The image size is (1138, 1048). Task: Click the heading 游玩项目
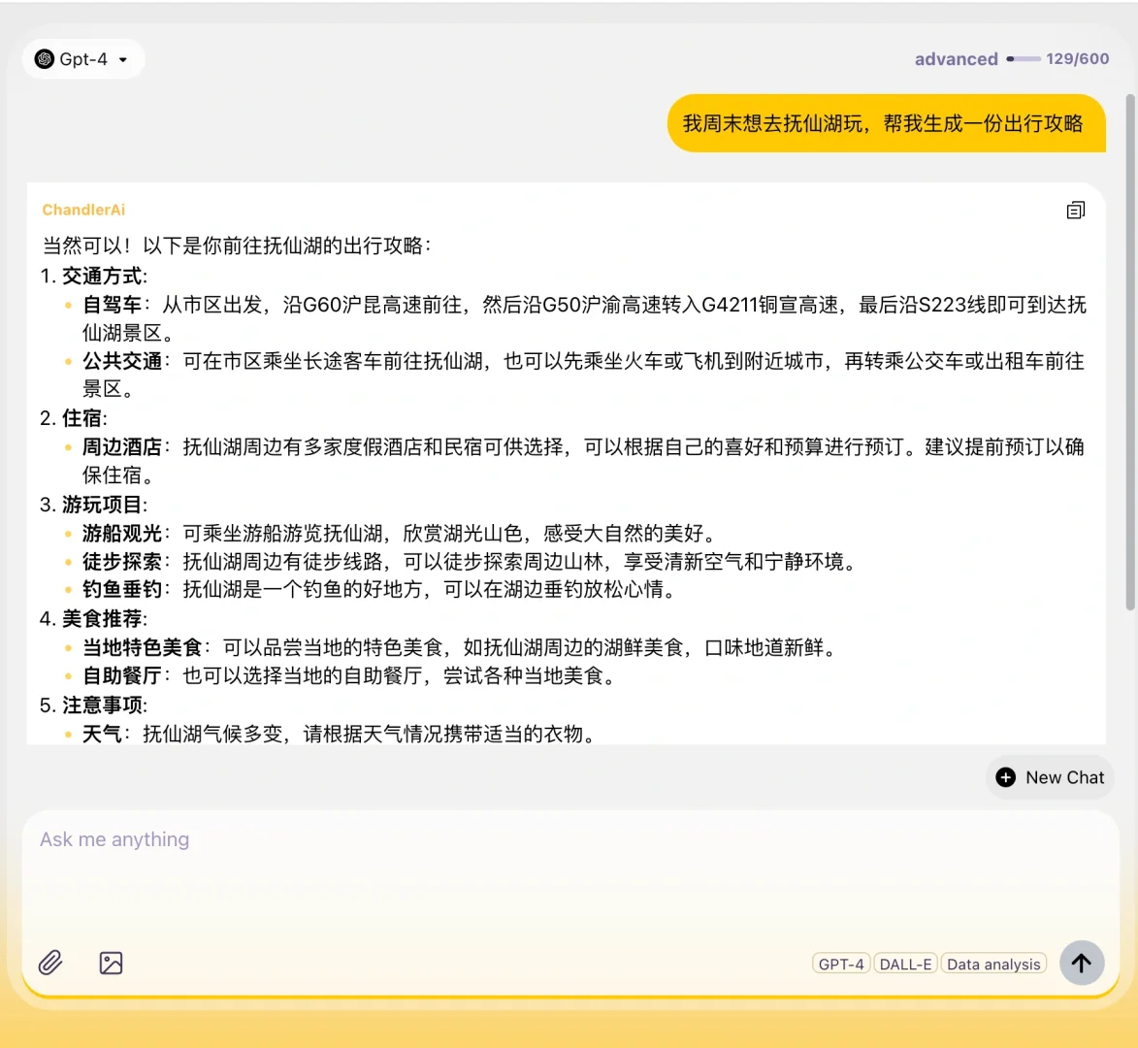pyautogui.click(x=102, y=505)
